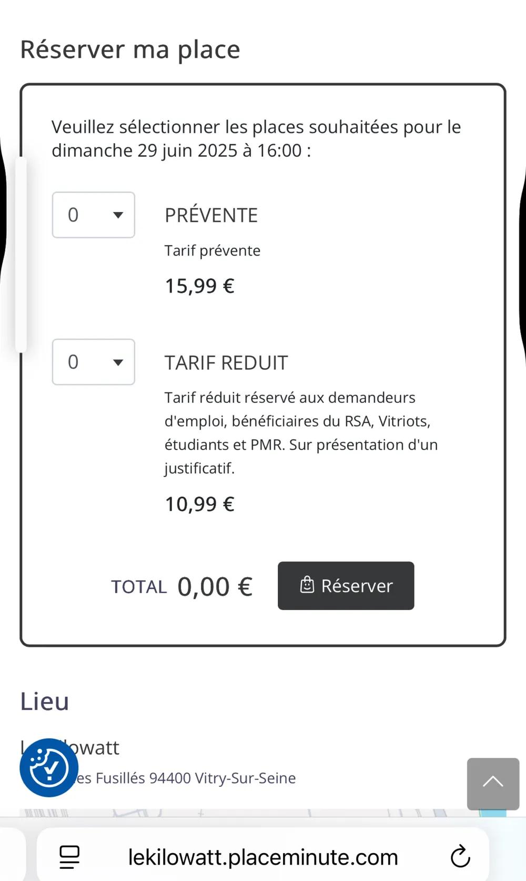This screenshot has width=526, height=881.
Task: Open the TARIF REDUIT quantity dropdown
Action: click(x=94, y=362)
